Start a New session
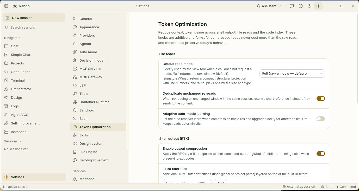This screenshot has width=359, height=191. [x=34, y=18]
